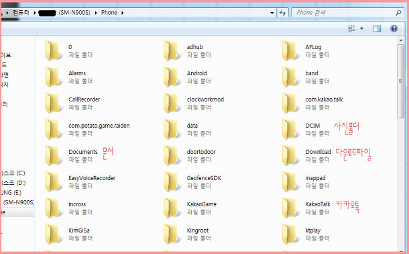Refresh the Phone folder view
Viewport: 409px width, 254px height.
pyautogui.click(x=282, y=13)
